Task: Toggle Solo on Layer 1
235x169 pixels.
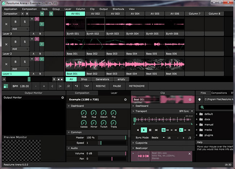Action: (x=25, y=62)
